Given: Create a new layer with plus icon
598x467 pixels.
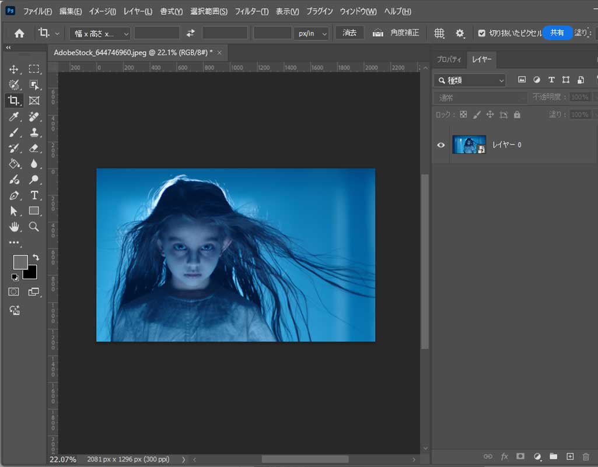Looking at the screenshot, I should tap(570, 457).
